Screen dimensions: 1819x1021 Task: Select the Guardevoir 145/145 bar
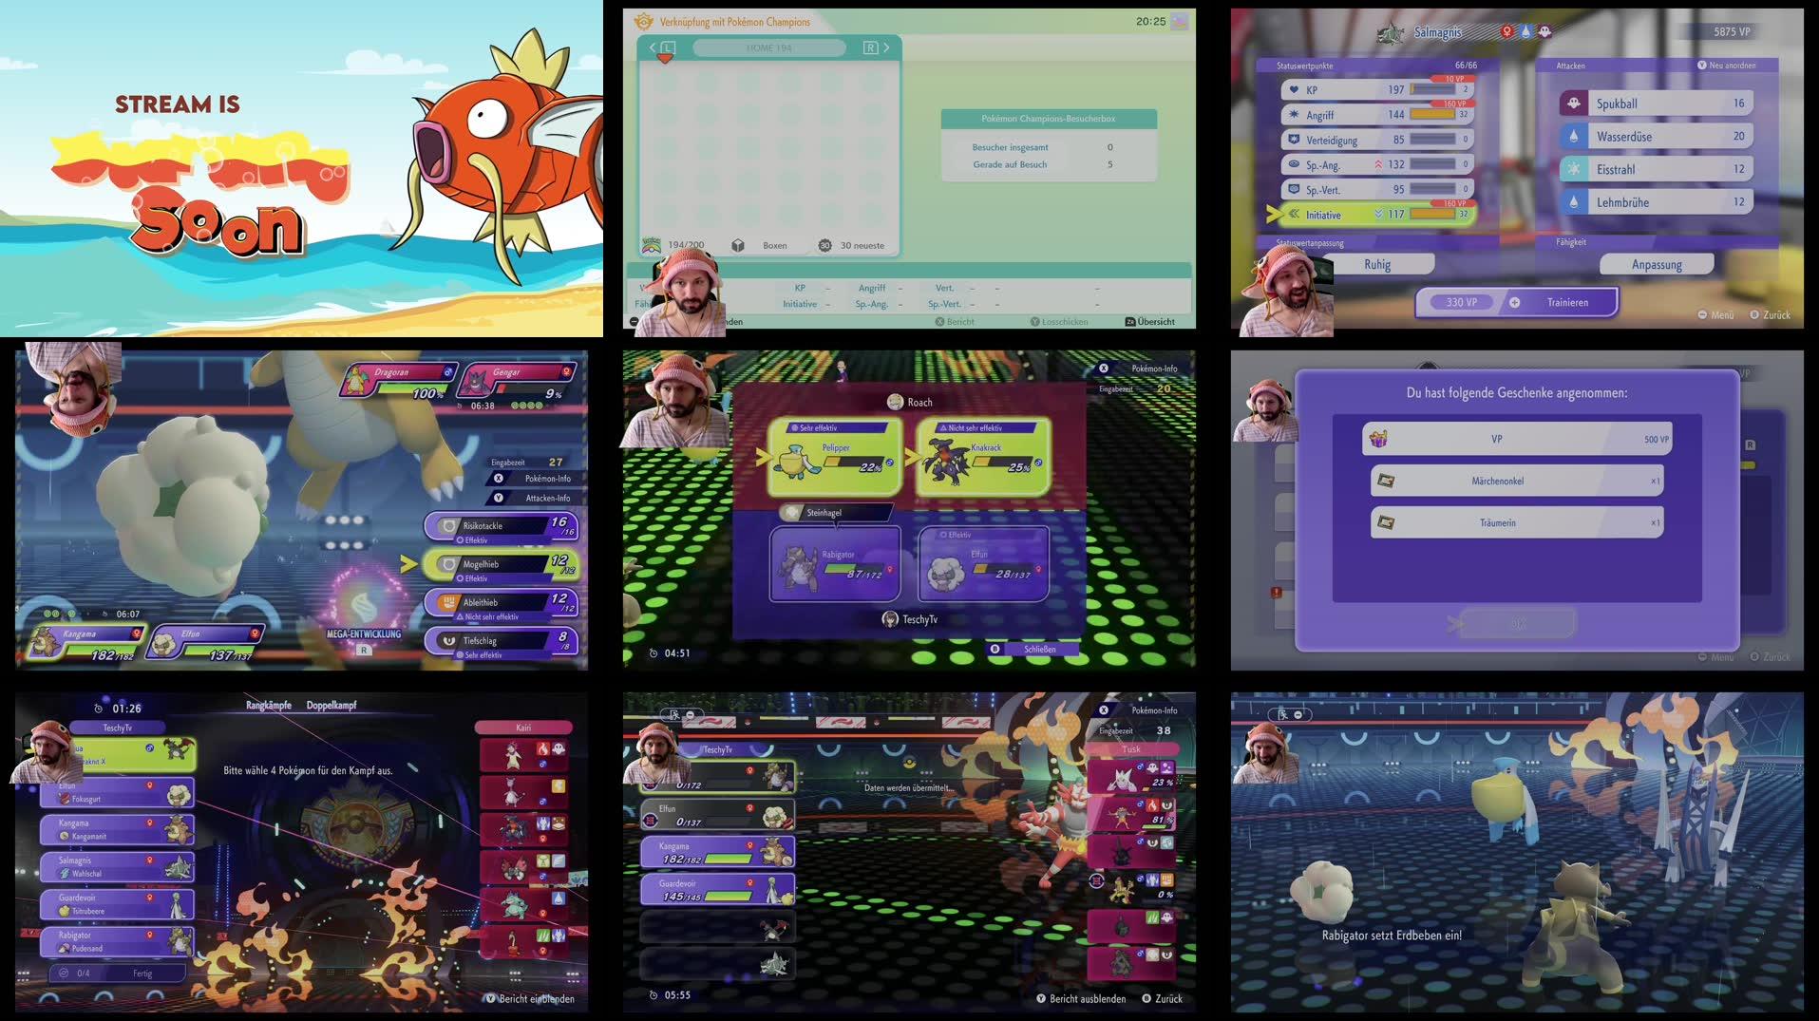point(717,889)
